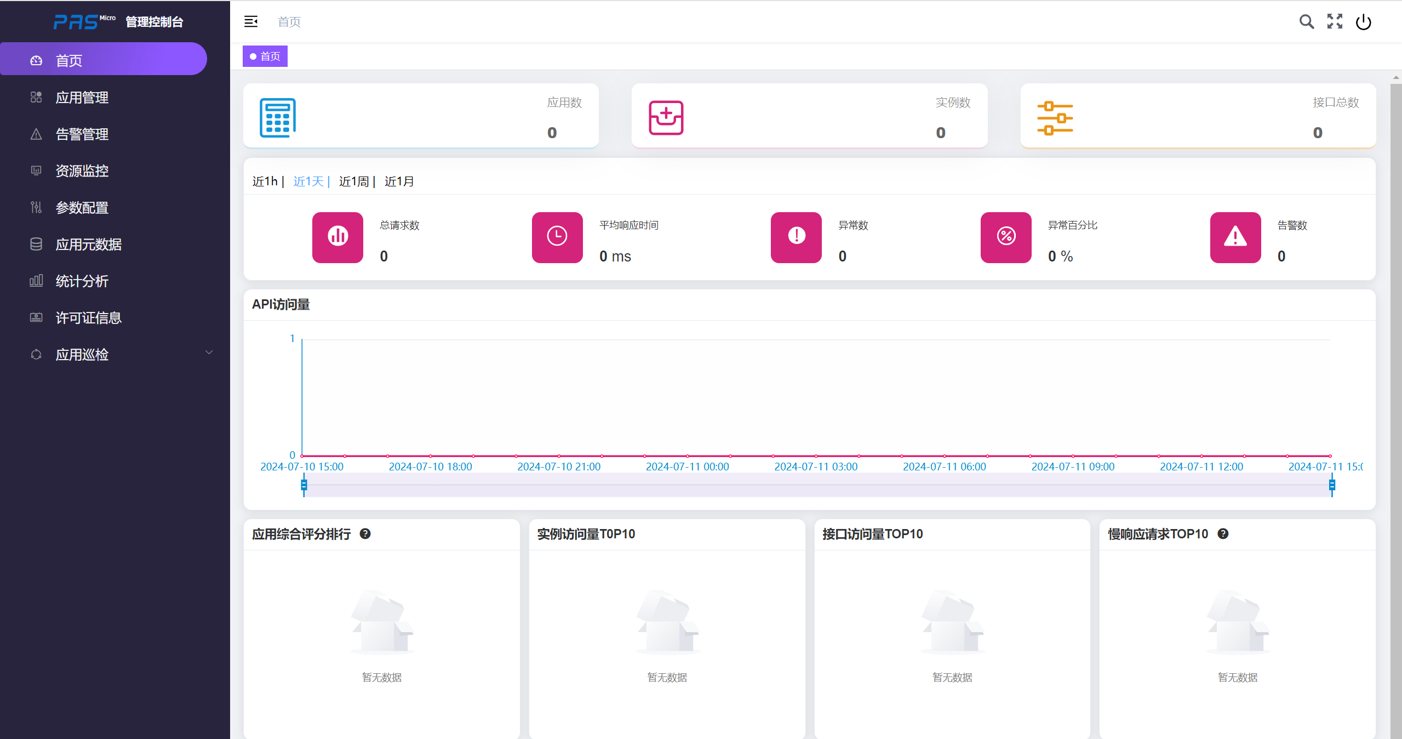Click the 告警数 warning triangle icon
Image resolution: width=1402 pixels, height=739 pixels.
pos(1235,237)
